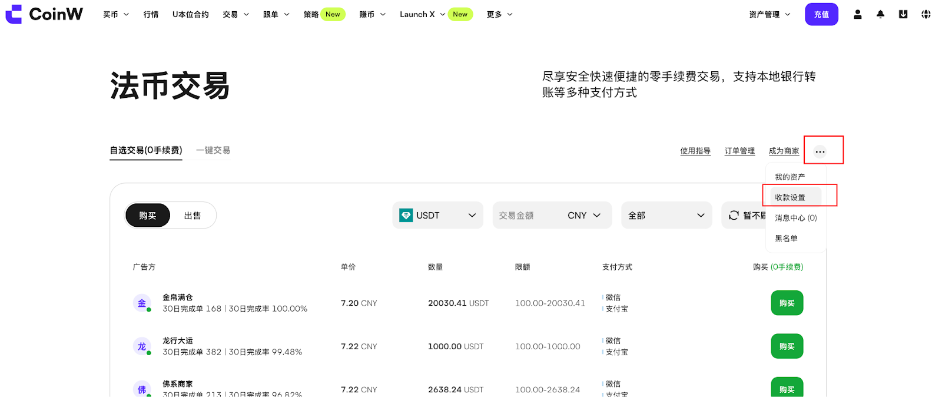Screen dimensions: 942x397
Task: Open the U本位合约 nav item
Action: [x=191, y=14]
